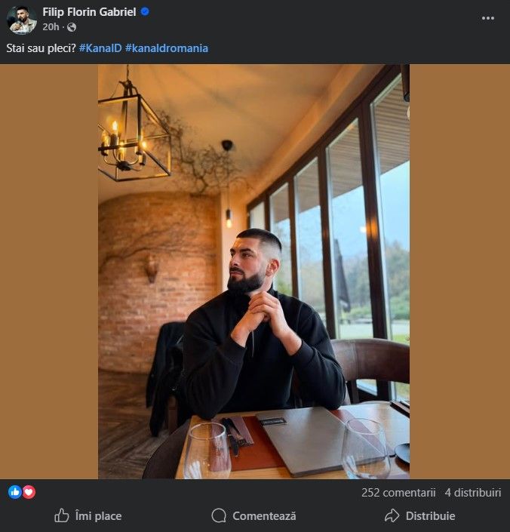
Task: Click the verified badge beside the author name
Action: pos(145,12)
